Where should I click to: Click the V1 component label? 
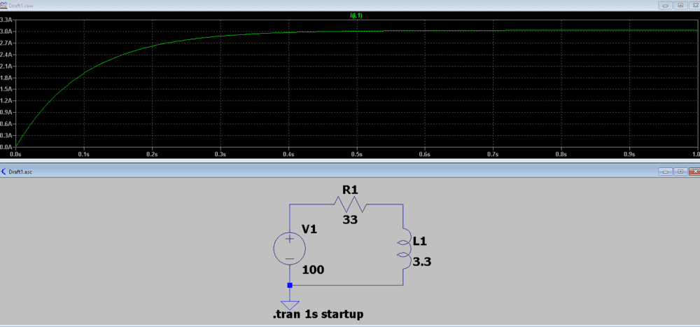[309, 229]
